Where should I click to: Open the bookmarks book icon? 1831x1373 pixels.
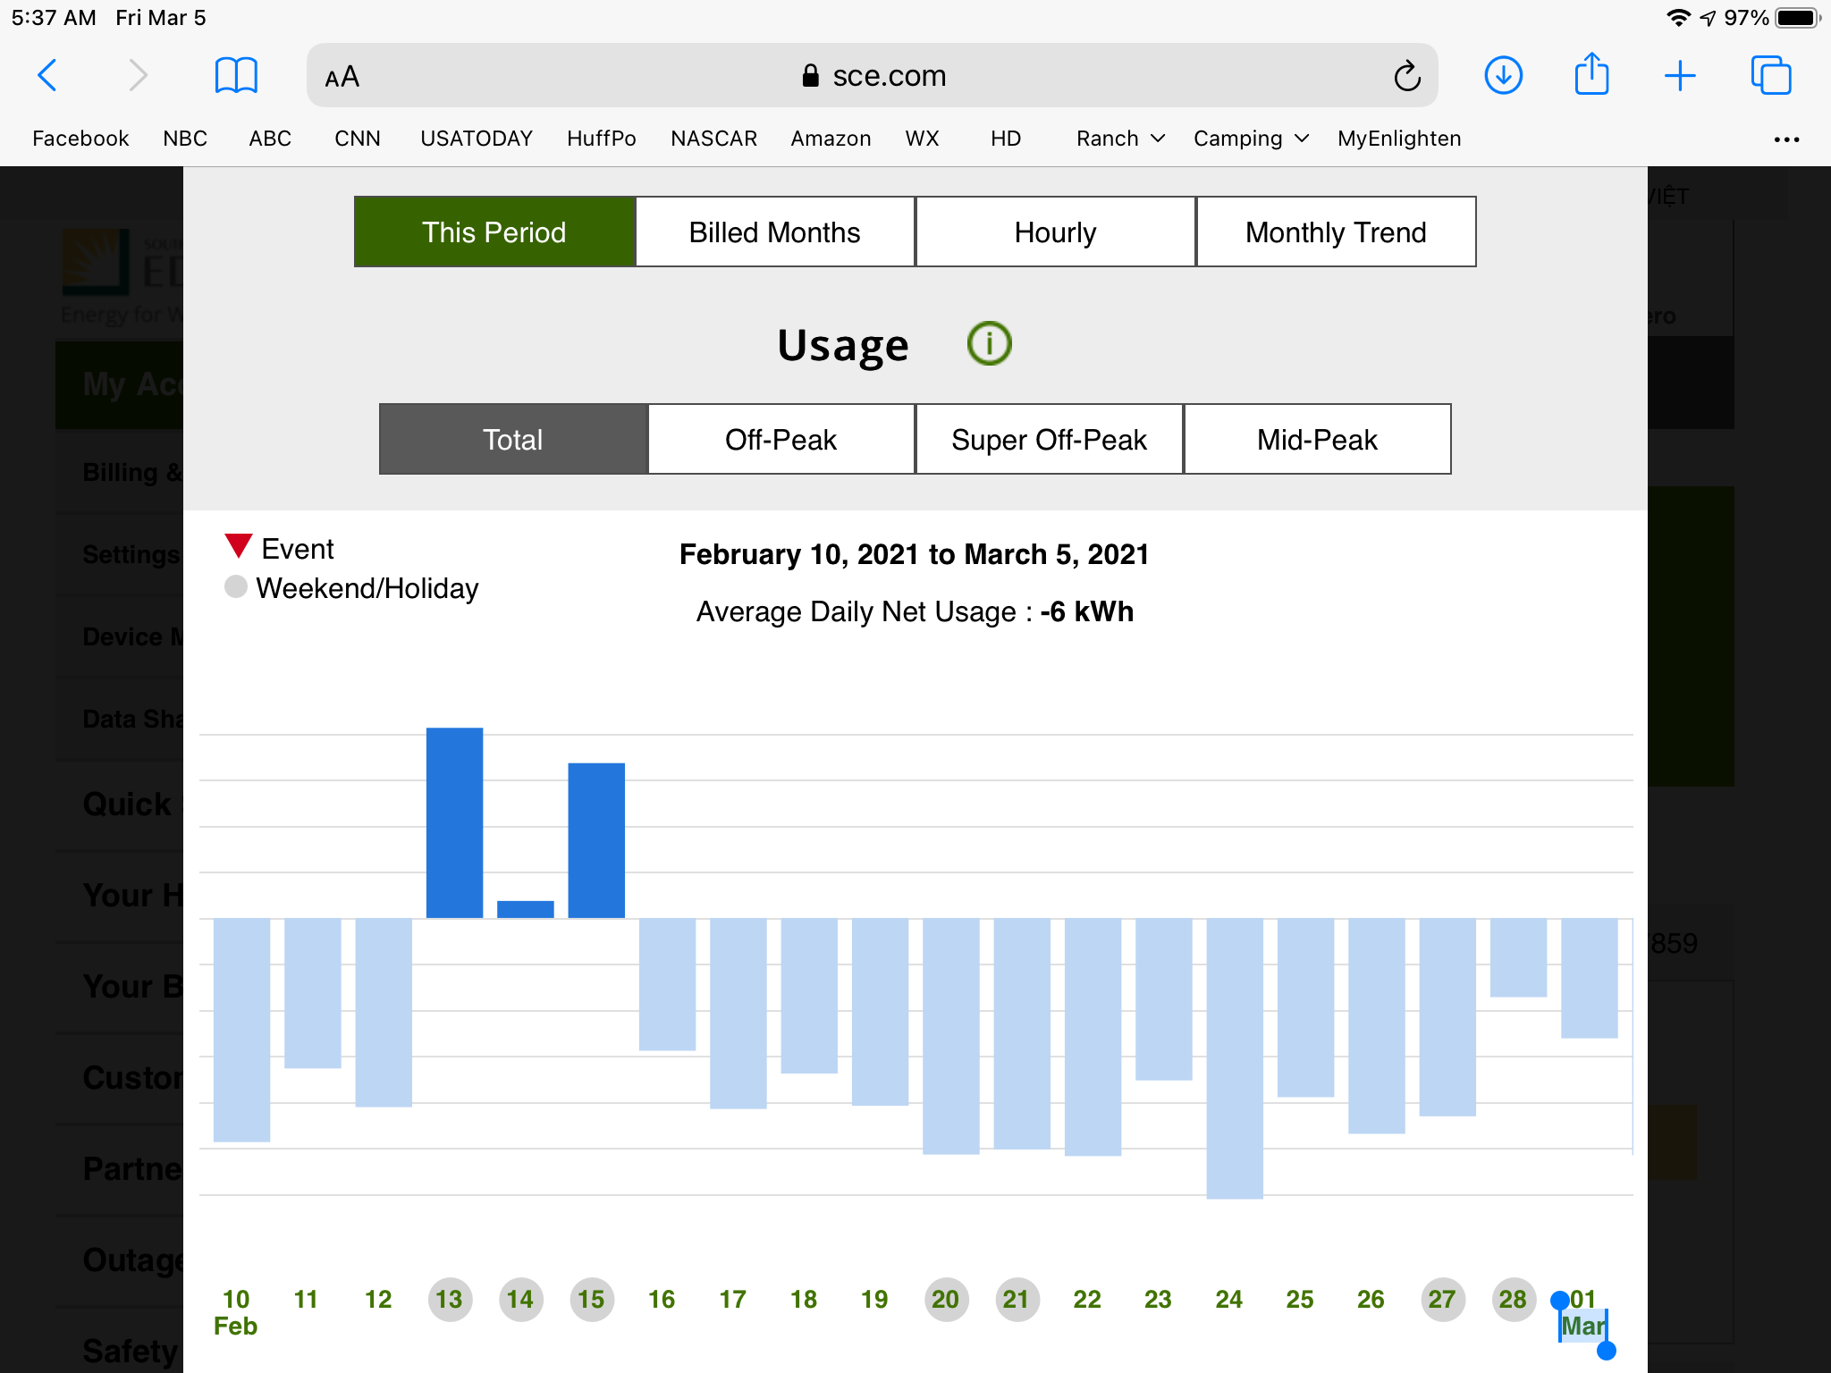pyautogui.click(x=236, y=76)
